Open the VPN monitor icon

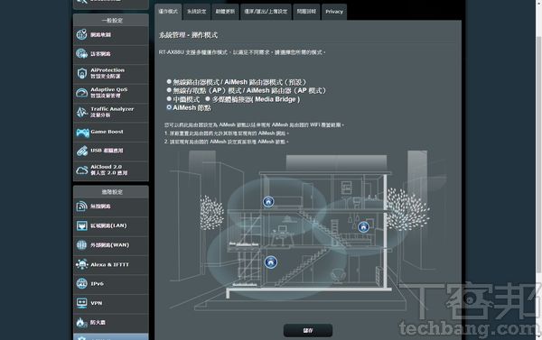[82, 303]
